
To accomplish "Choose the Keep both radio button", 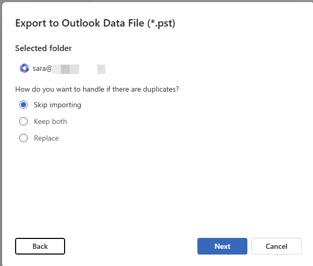I will pos(23,121).
